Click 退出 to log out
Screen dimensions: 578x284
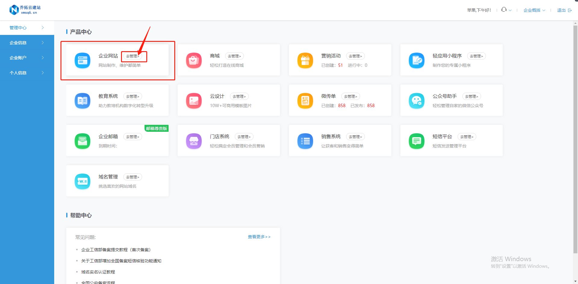561,10
